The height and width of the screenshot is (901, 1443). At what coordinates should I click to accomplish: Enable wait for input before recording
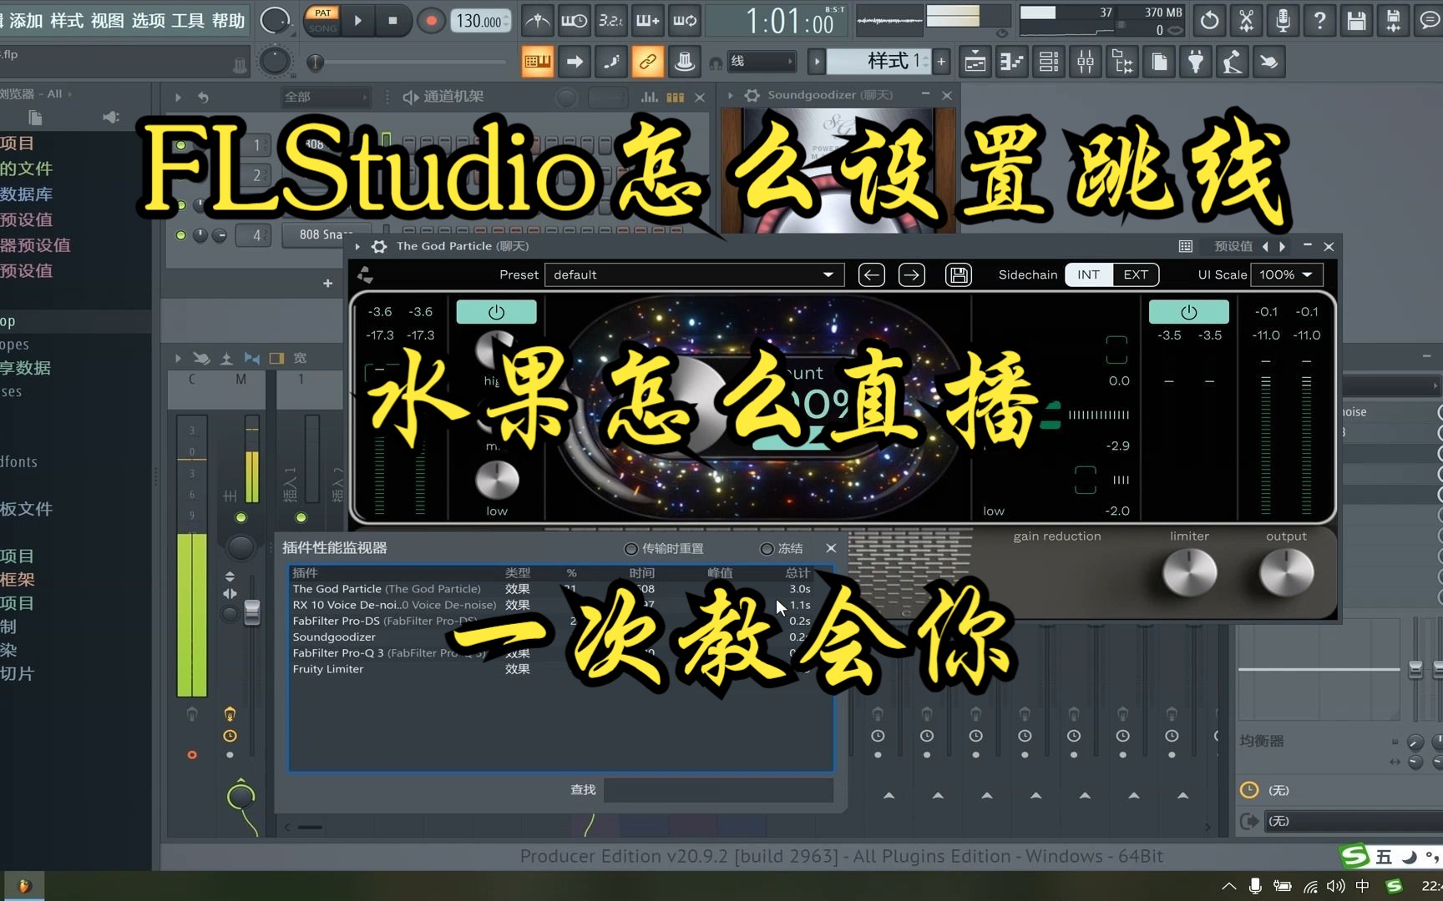pos(574,21)
